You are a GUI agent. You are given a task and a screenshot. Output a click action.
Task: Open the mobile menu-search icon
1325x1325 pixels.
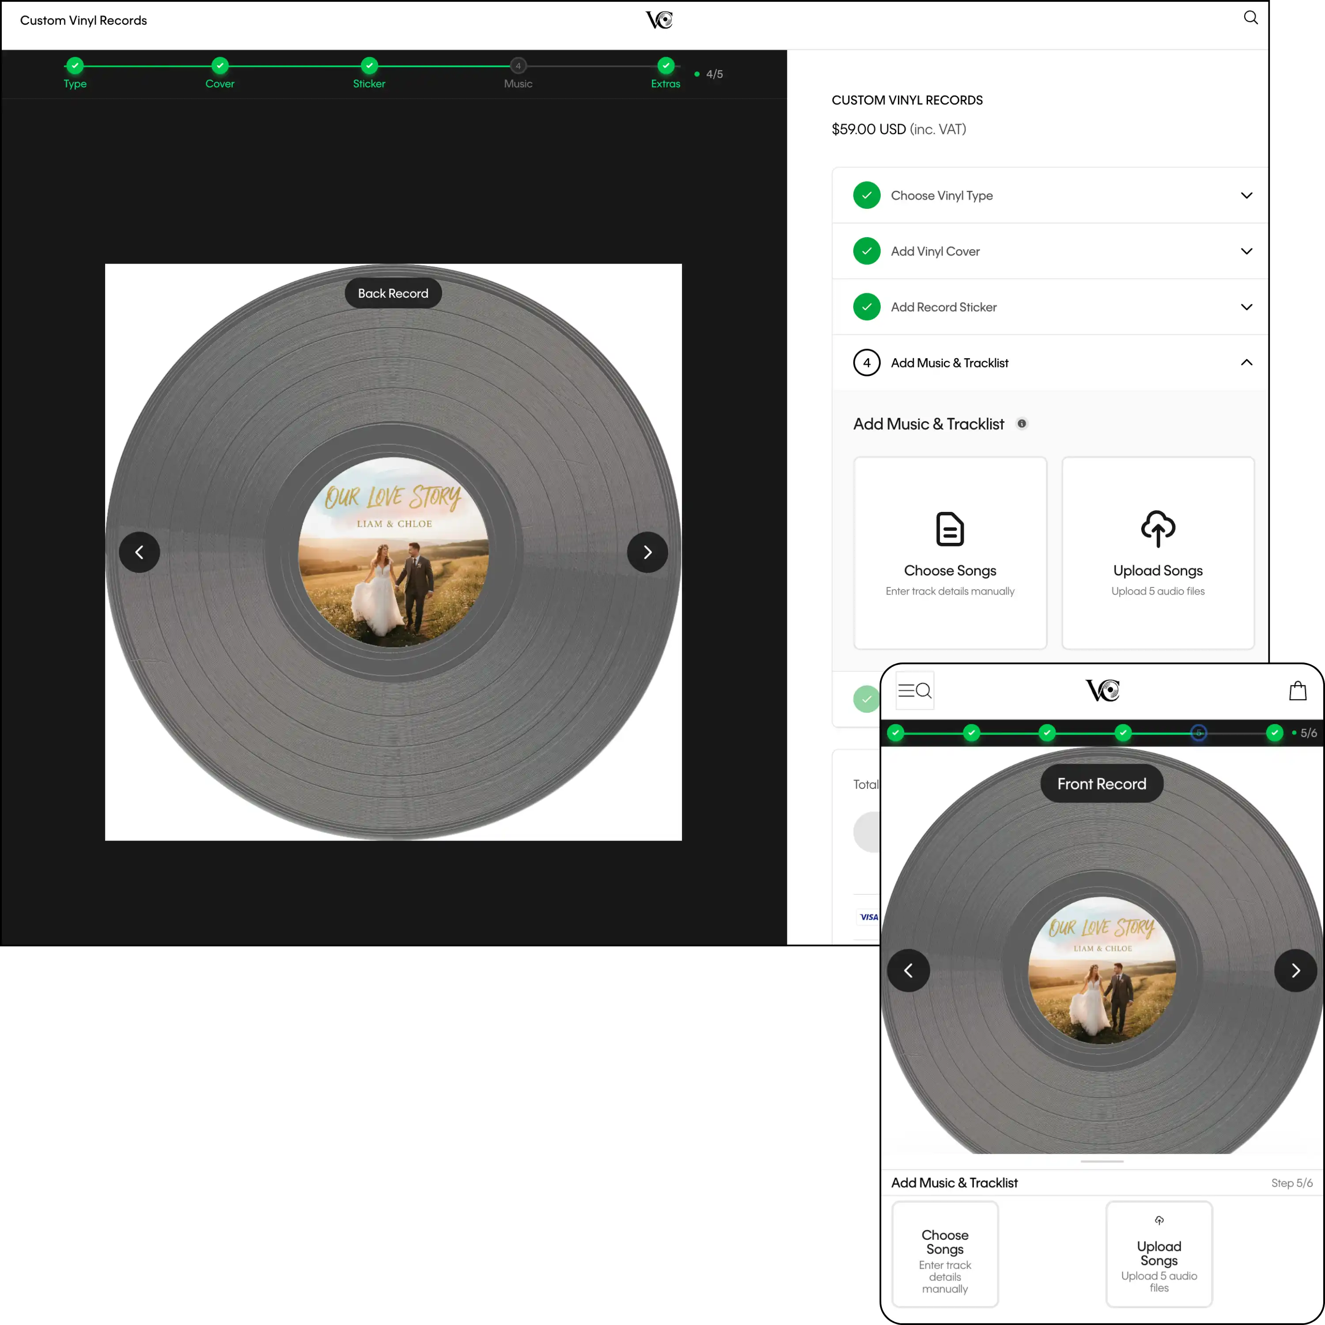coord(914,691)
